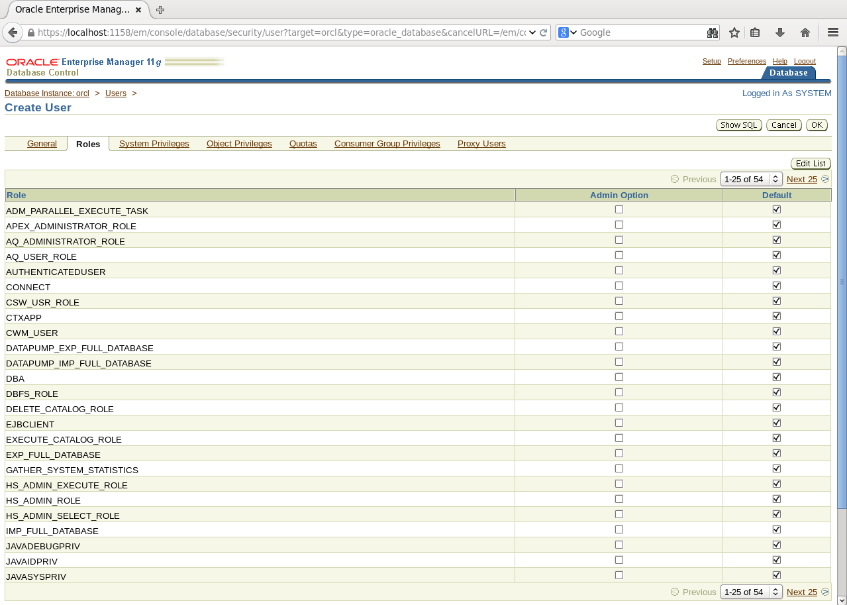Viewport: 847px width, 605px height.
Task: Reload the page with the refresh icon
Action: tap(544, 32)
